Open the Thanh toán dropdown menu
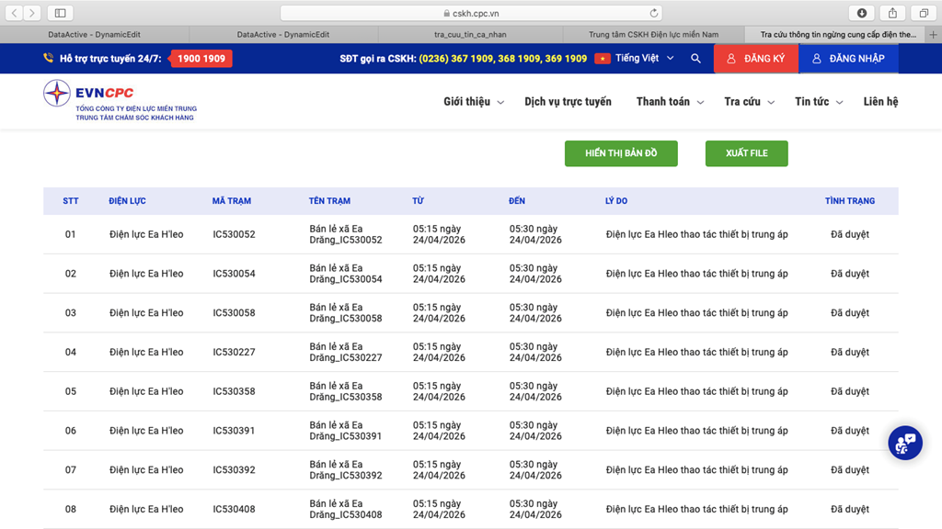942x529 pixels. [x=669, y=102]
